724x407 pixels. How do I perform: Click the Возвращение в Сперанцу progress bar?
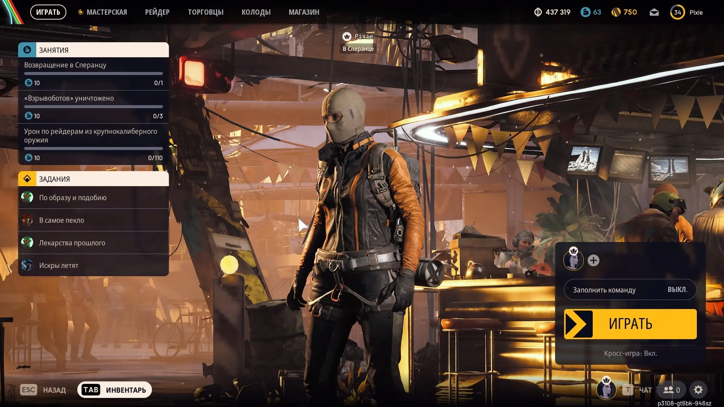[93, 73]
